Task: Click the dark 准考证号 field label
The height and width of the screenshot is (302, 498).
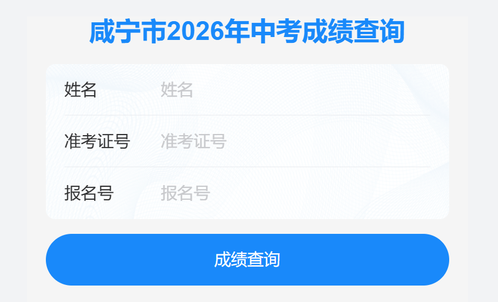Action: pyautogui.click(x=97, y=141)
